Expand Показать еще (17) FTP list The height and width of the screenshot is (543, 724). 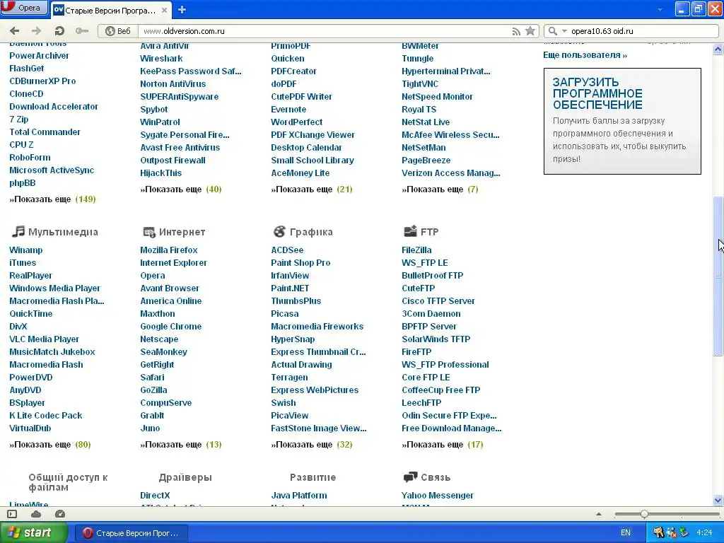coord(443,445)
